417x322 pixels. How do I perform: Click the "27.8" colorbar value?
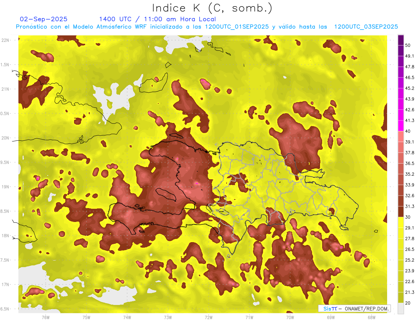(x=409, y=239)
